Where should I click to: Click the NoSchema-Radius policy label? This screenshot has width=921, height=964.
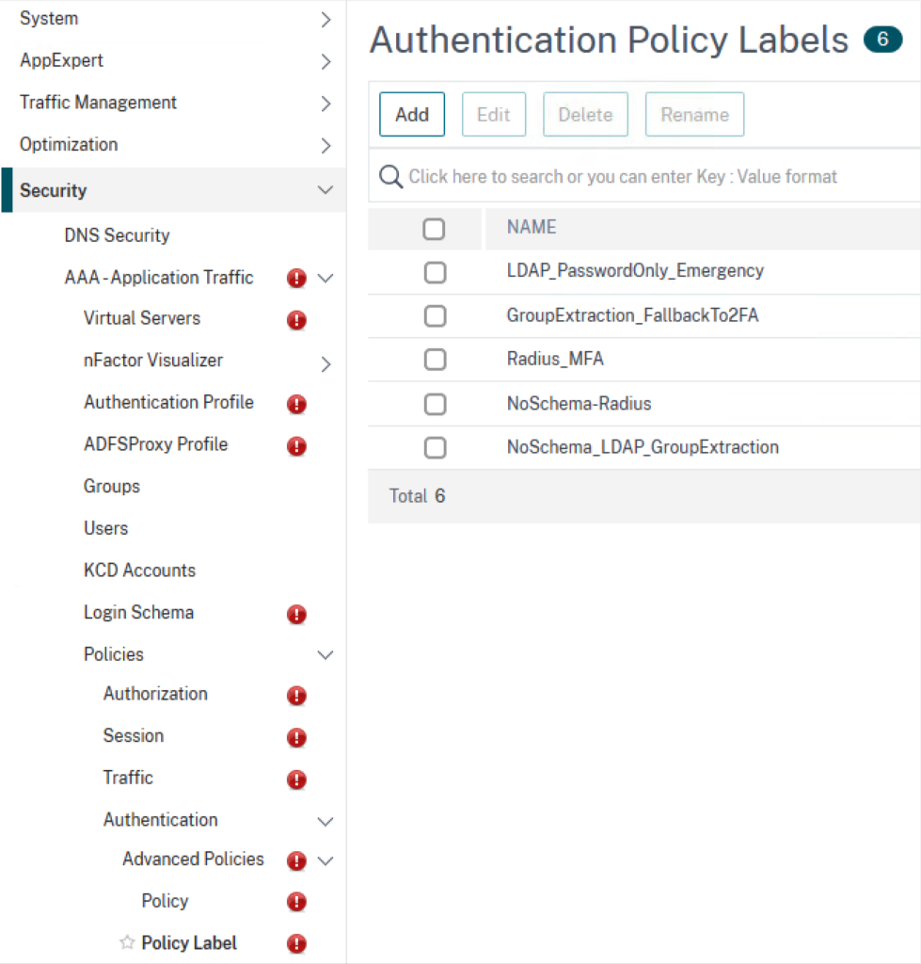(579, 403)
